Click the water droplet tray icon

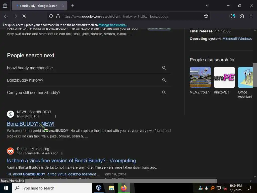(x=207, y=188)
